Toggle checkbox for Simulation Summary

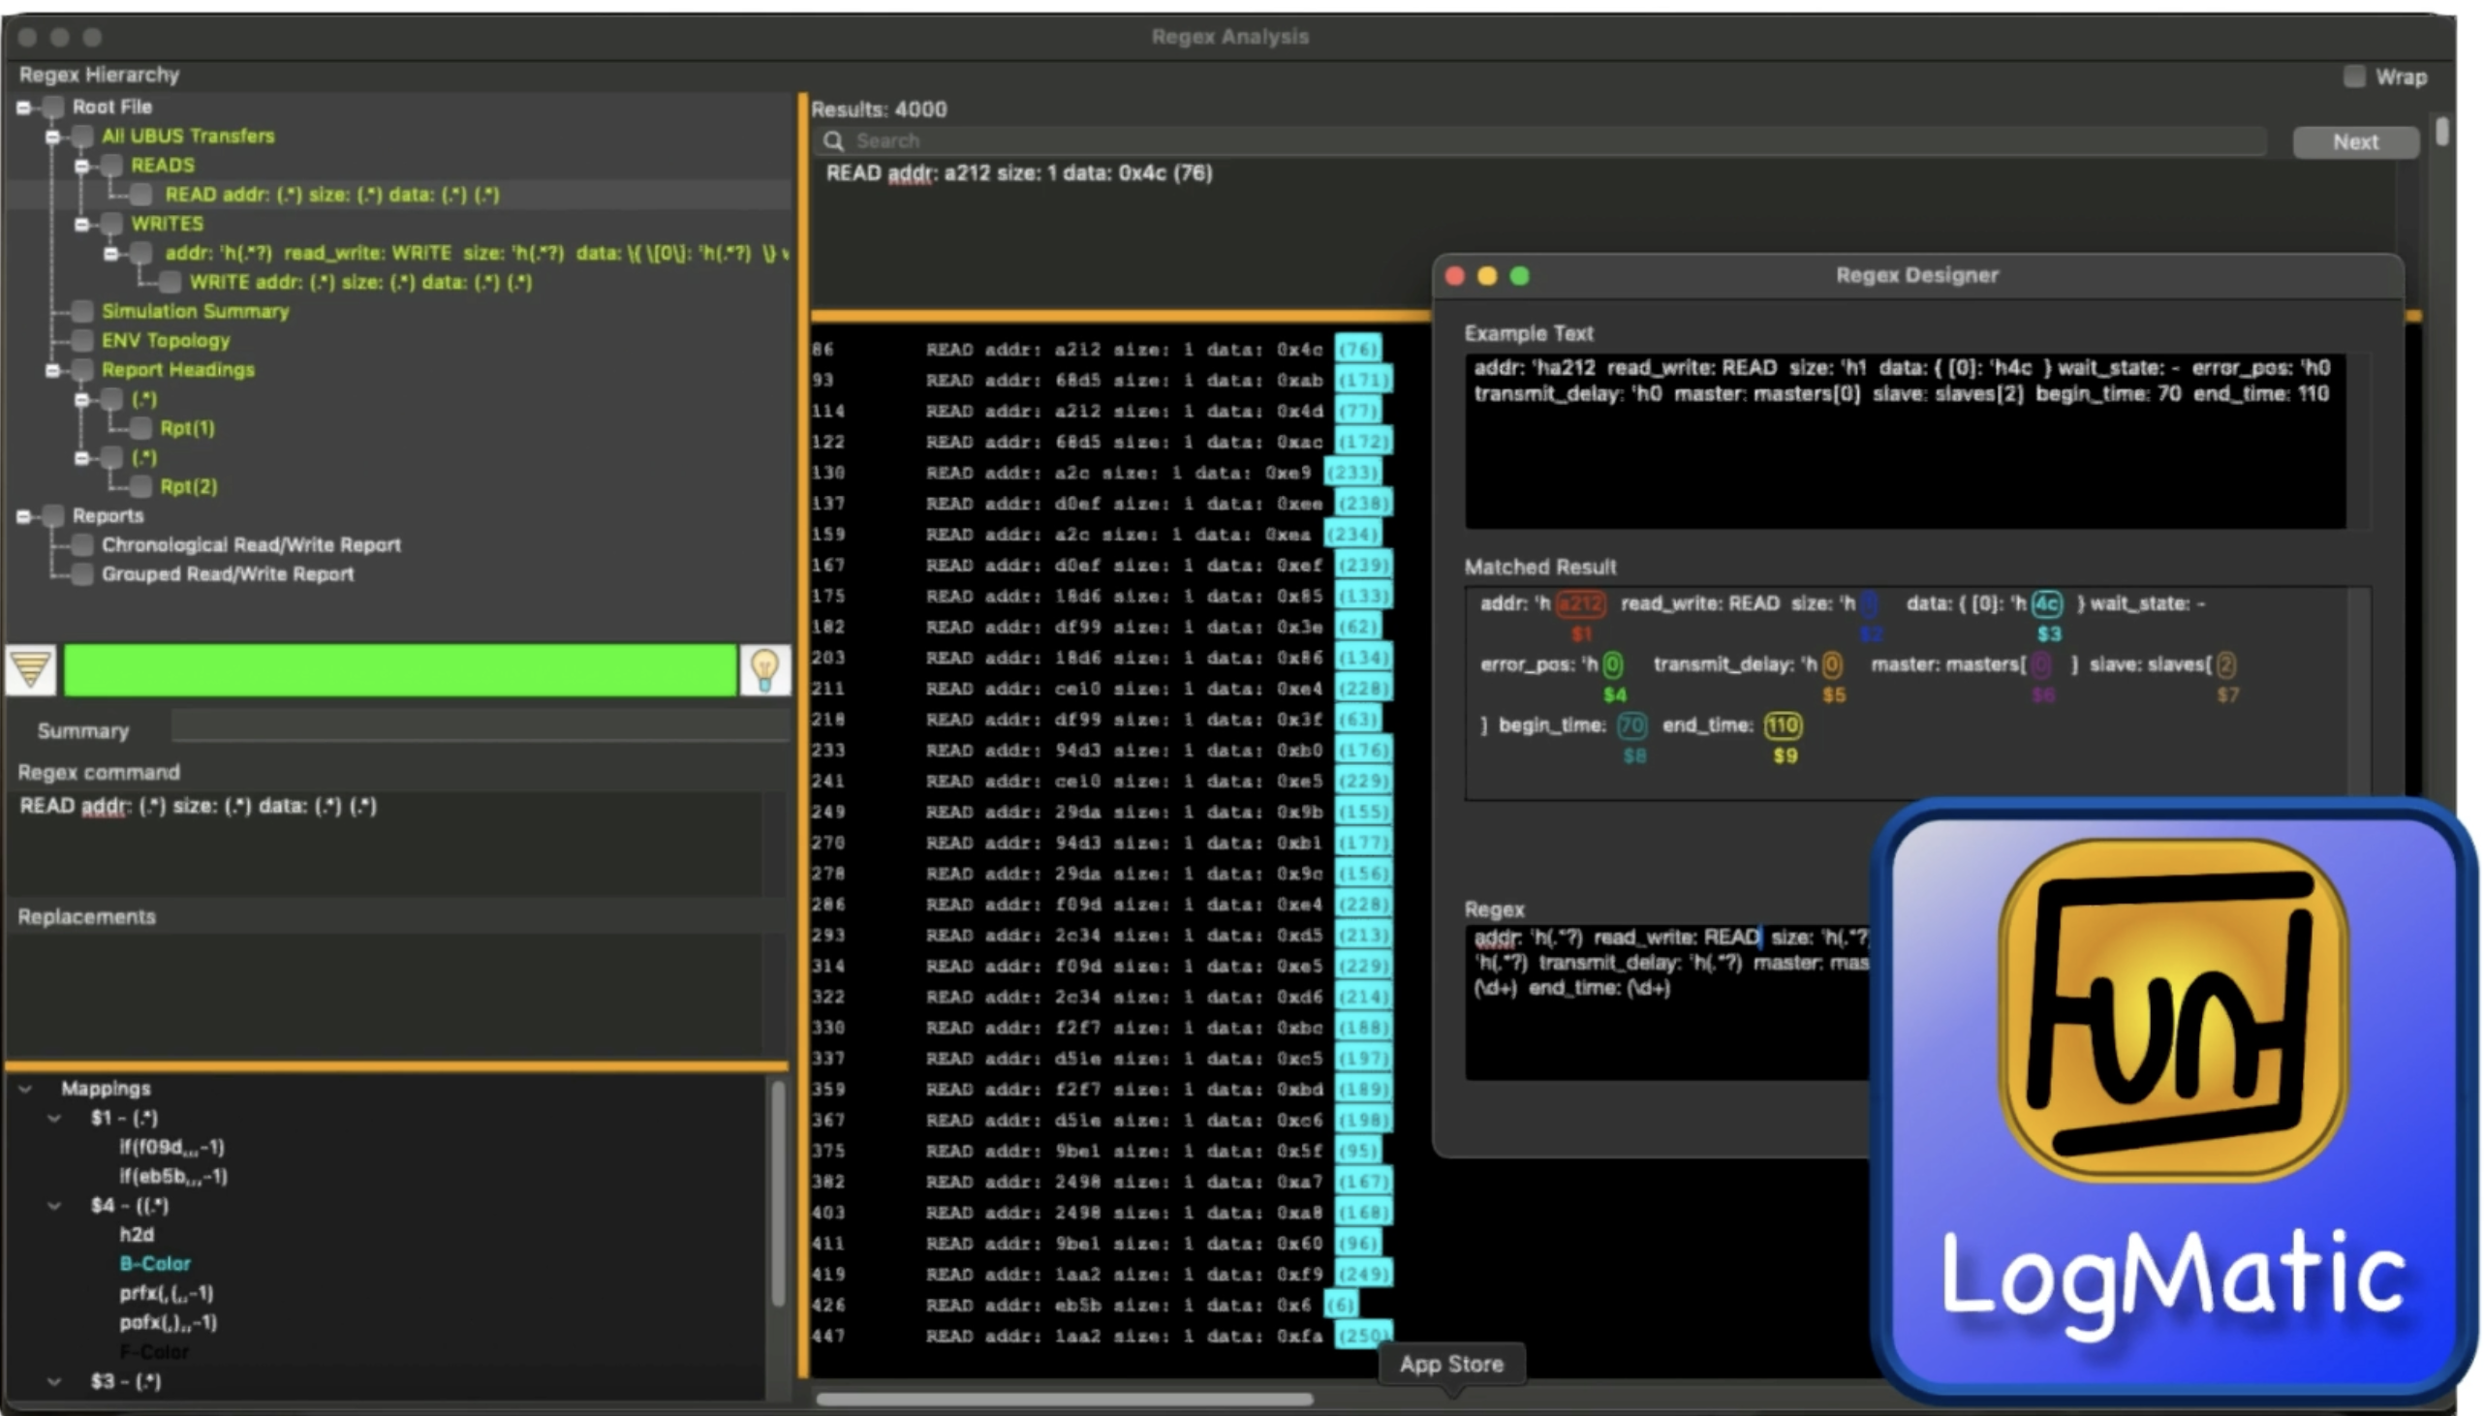click(x=82, y=311)
